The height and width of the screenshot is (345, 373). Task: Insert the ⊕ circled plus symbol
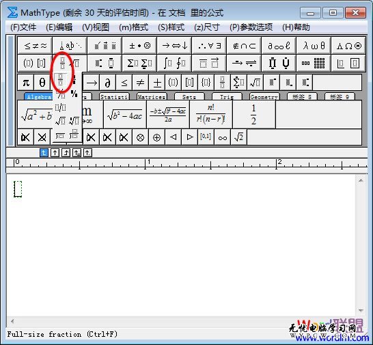click(156, 137)
